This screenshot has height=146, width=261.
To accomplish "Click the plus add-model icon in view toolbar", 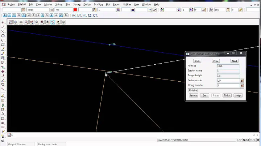I will click(16, 22).
